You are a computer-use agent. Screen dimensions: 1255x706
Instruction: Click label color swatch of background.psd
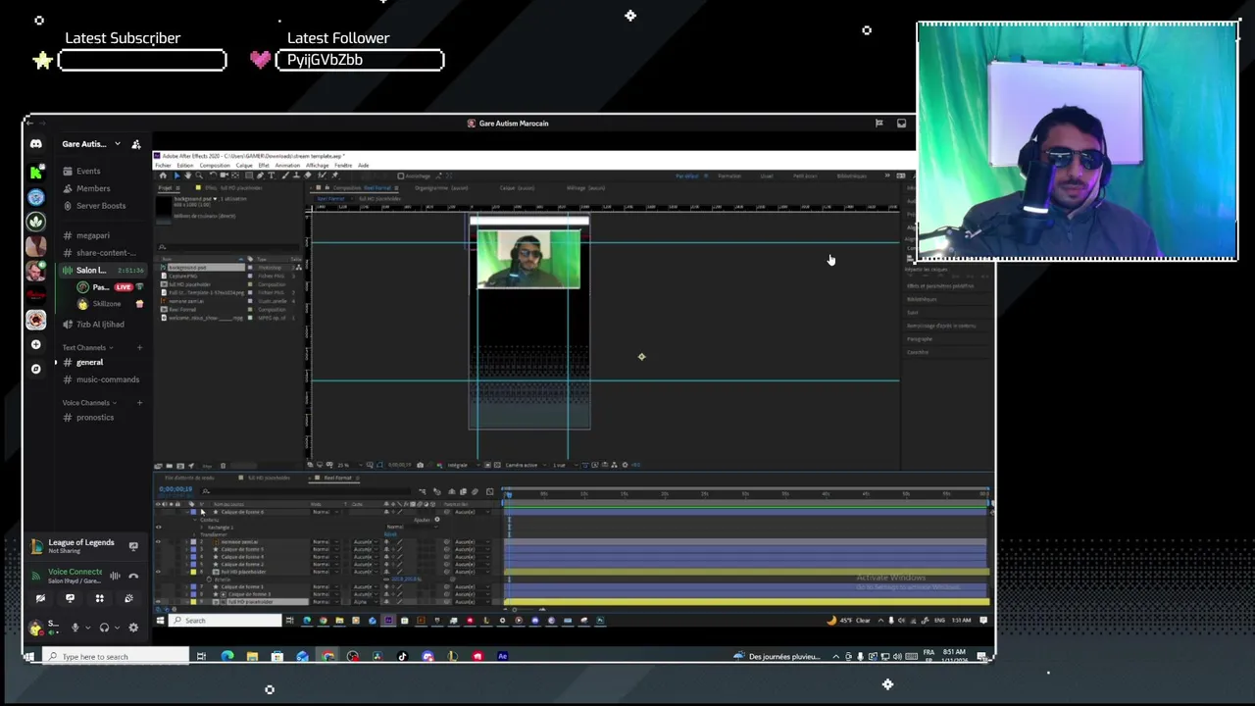tap(250, 268)
